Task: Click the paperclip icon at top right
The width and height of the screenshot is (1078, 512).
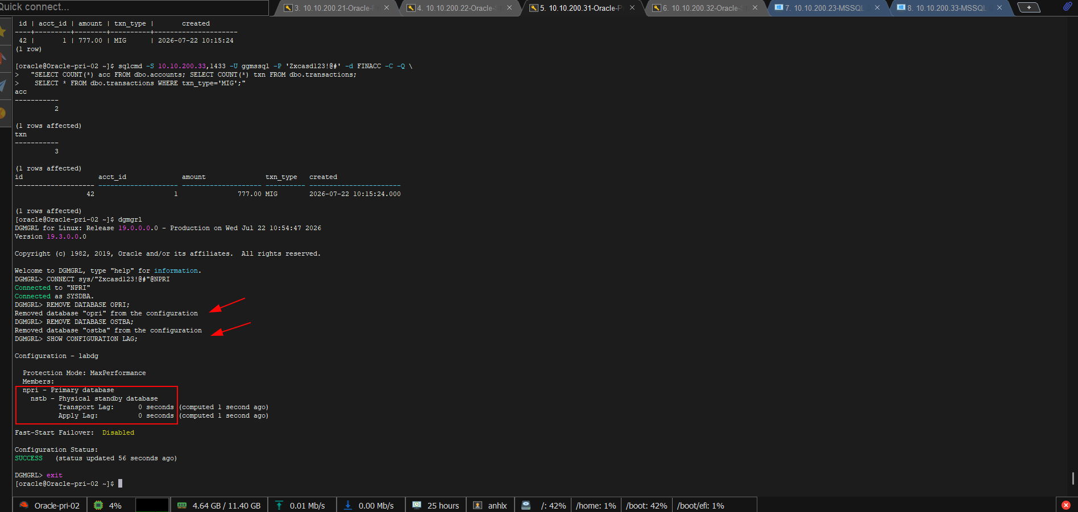Action: click(1067, 7)
